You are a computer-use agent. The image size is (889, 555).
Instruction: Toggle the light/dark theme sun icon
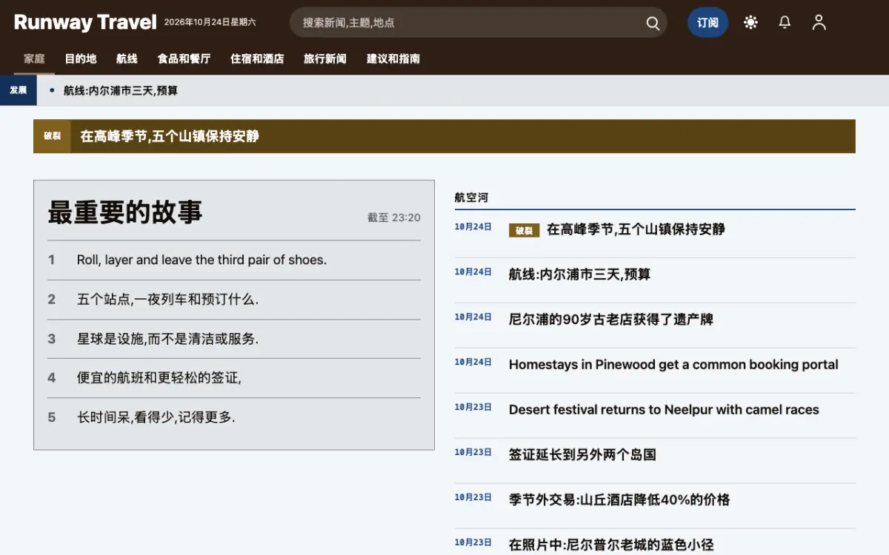coord(750,22)
